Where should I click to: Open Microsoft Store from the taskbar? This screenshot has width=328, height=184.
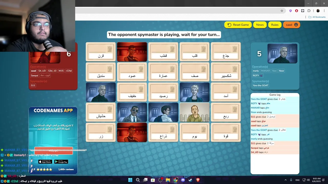(153, 180)
